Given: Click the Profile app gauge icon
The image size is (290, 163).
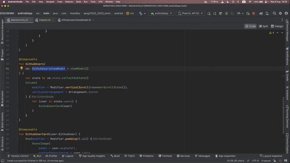Looking at the screenshot, I should pos(239,13).
